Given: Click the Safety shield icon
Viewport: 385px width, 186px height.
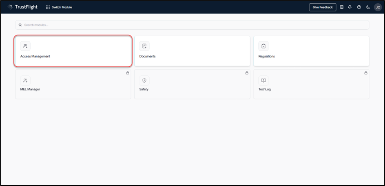Looking at the screenshot, I should 144,80.
